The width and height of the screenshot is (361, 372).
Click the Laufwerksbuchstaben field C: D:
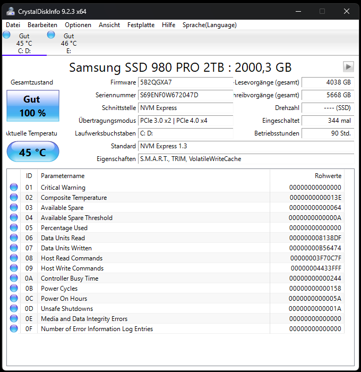pos(185,133)
